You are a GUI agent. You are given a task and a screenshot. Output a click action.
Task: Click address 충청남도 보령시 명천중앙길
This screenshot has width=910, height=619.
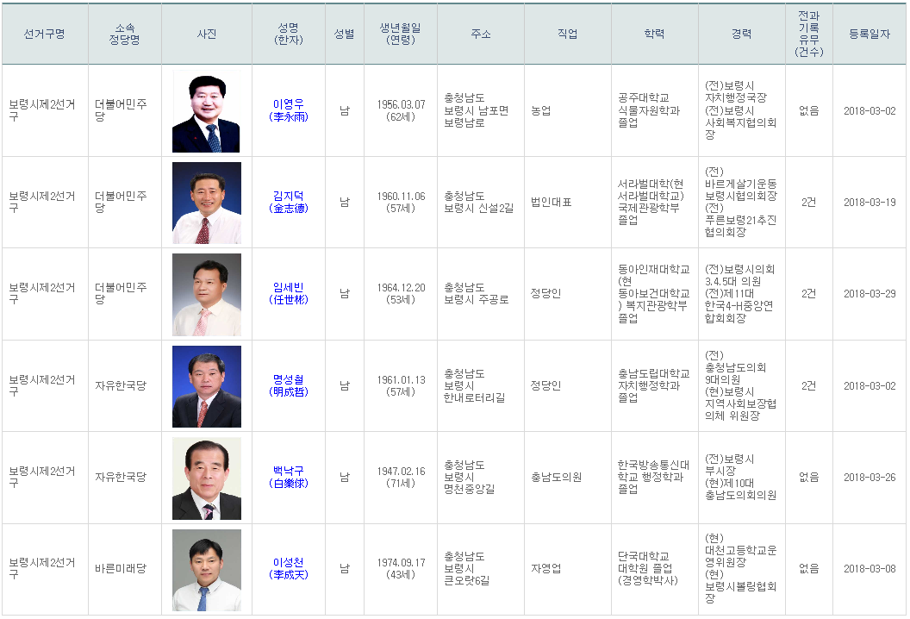[470, 477]
